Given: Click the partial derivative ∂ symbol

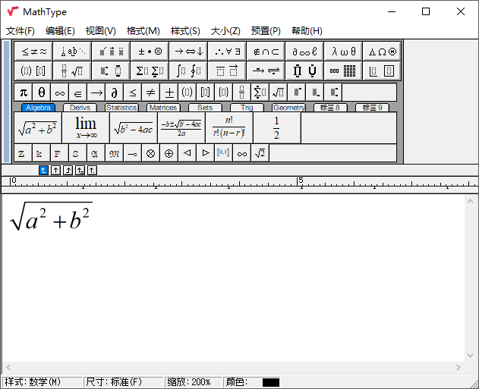Looking at the screenshot, I should (114, 93).
